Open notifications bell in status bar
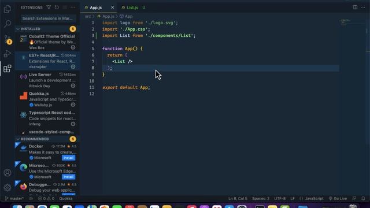 tap(363, 198)
